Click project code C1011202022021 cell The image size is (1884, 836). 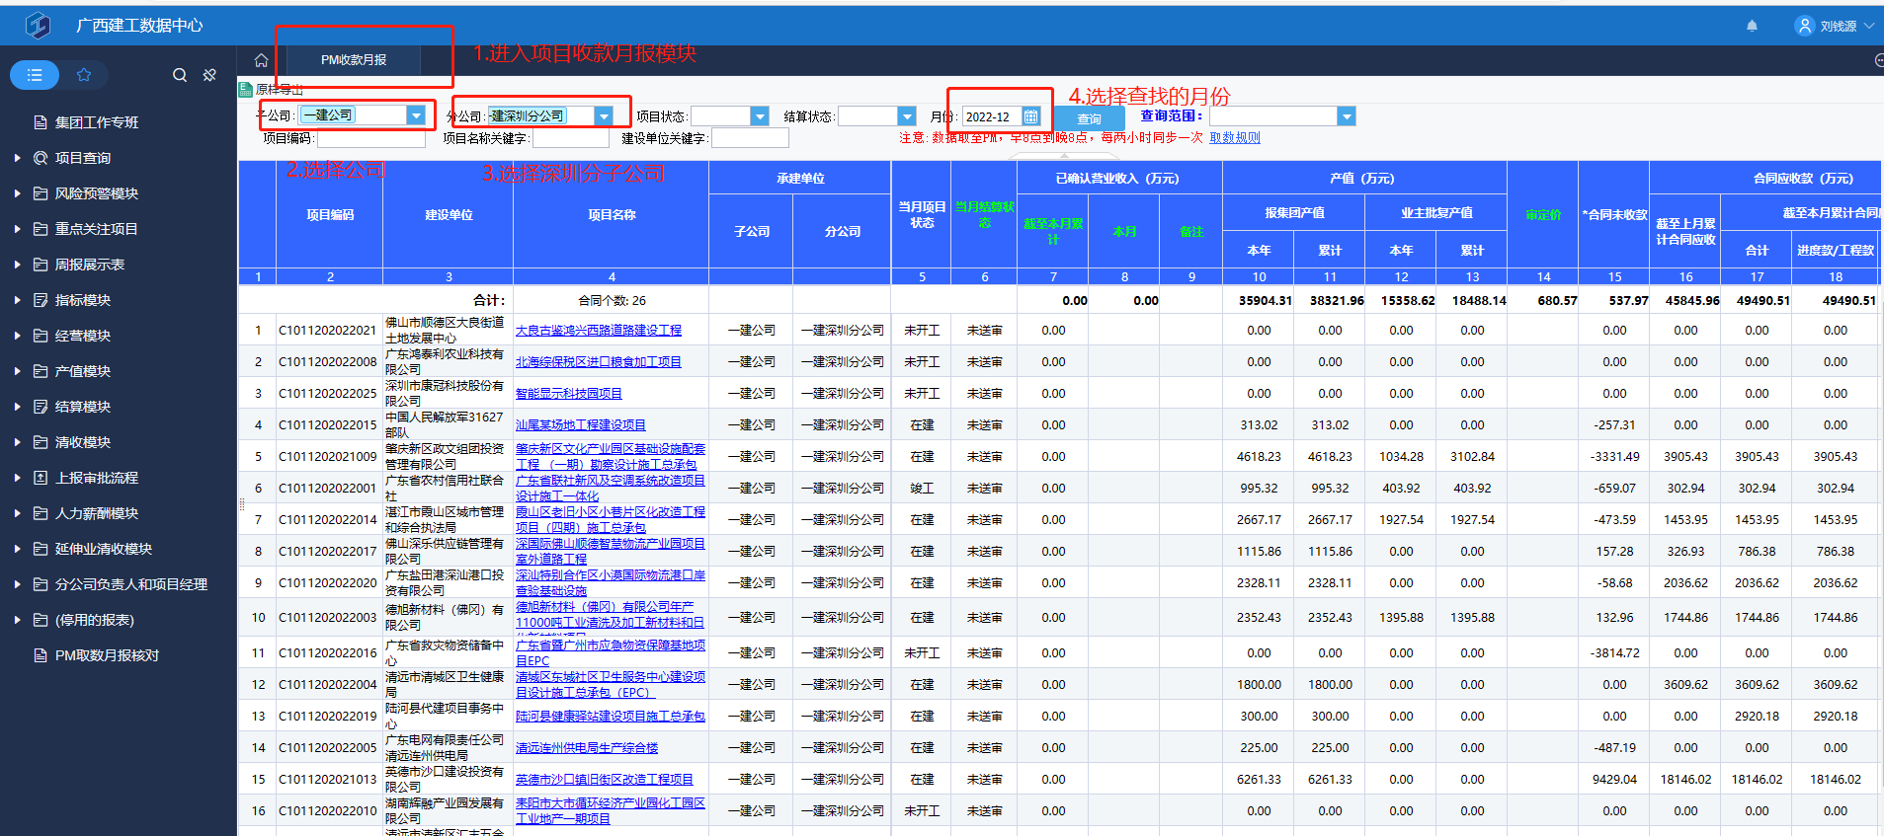tap(328, 331)
